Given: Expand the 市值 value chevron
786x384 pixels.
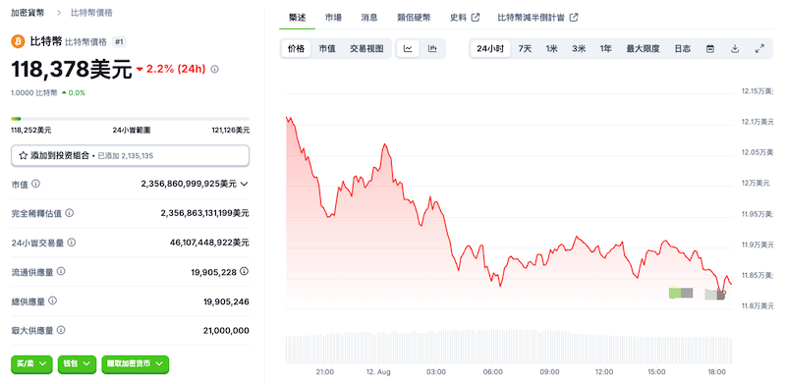Looking at the screenshot, I should tap(244, 184).
